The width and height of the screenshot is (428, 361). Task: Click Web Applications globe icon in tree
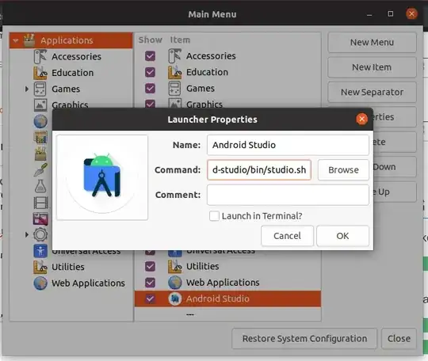[x=40, y=283]
